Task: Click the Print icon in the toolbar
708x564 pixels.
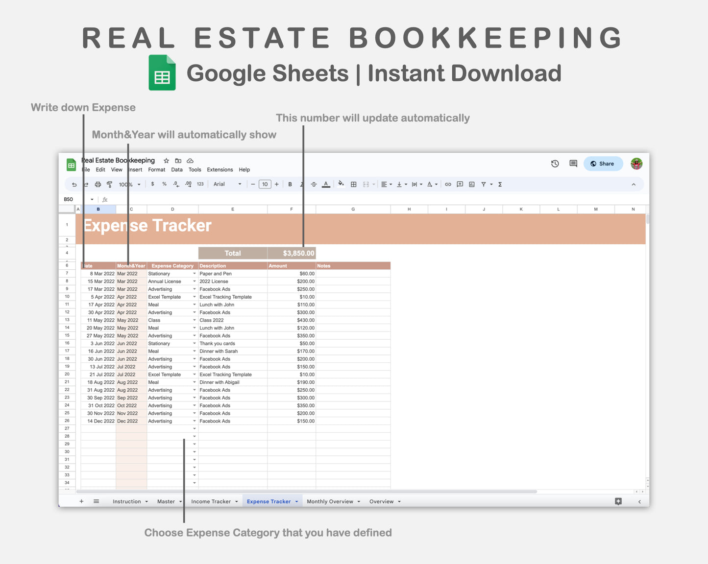Action: tap(98, 184)
